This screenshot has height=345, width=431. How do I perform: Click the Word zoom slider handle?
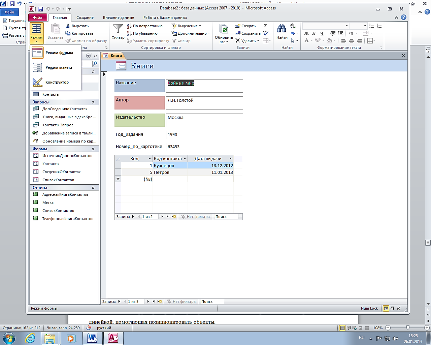[x=408, y=328]
